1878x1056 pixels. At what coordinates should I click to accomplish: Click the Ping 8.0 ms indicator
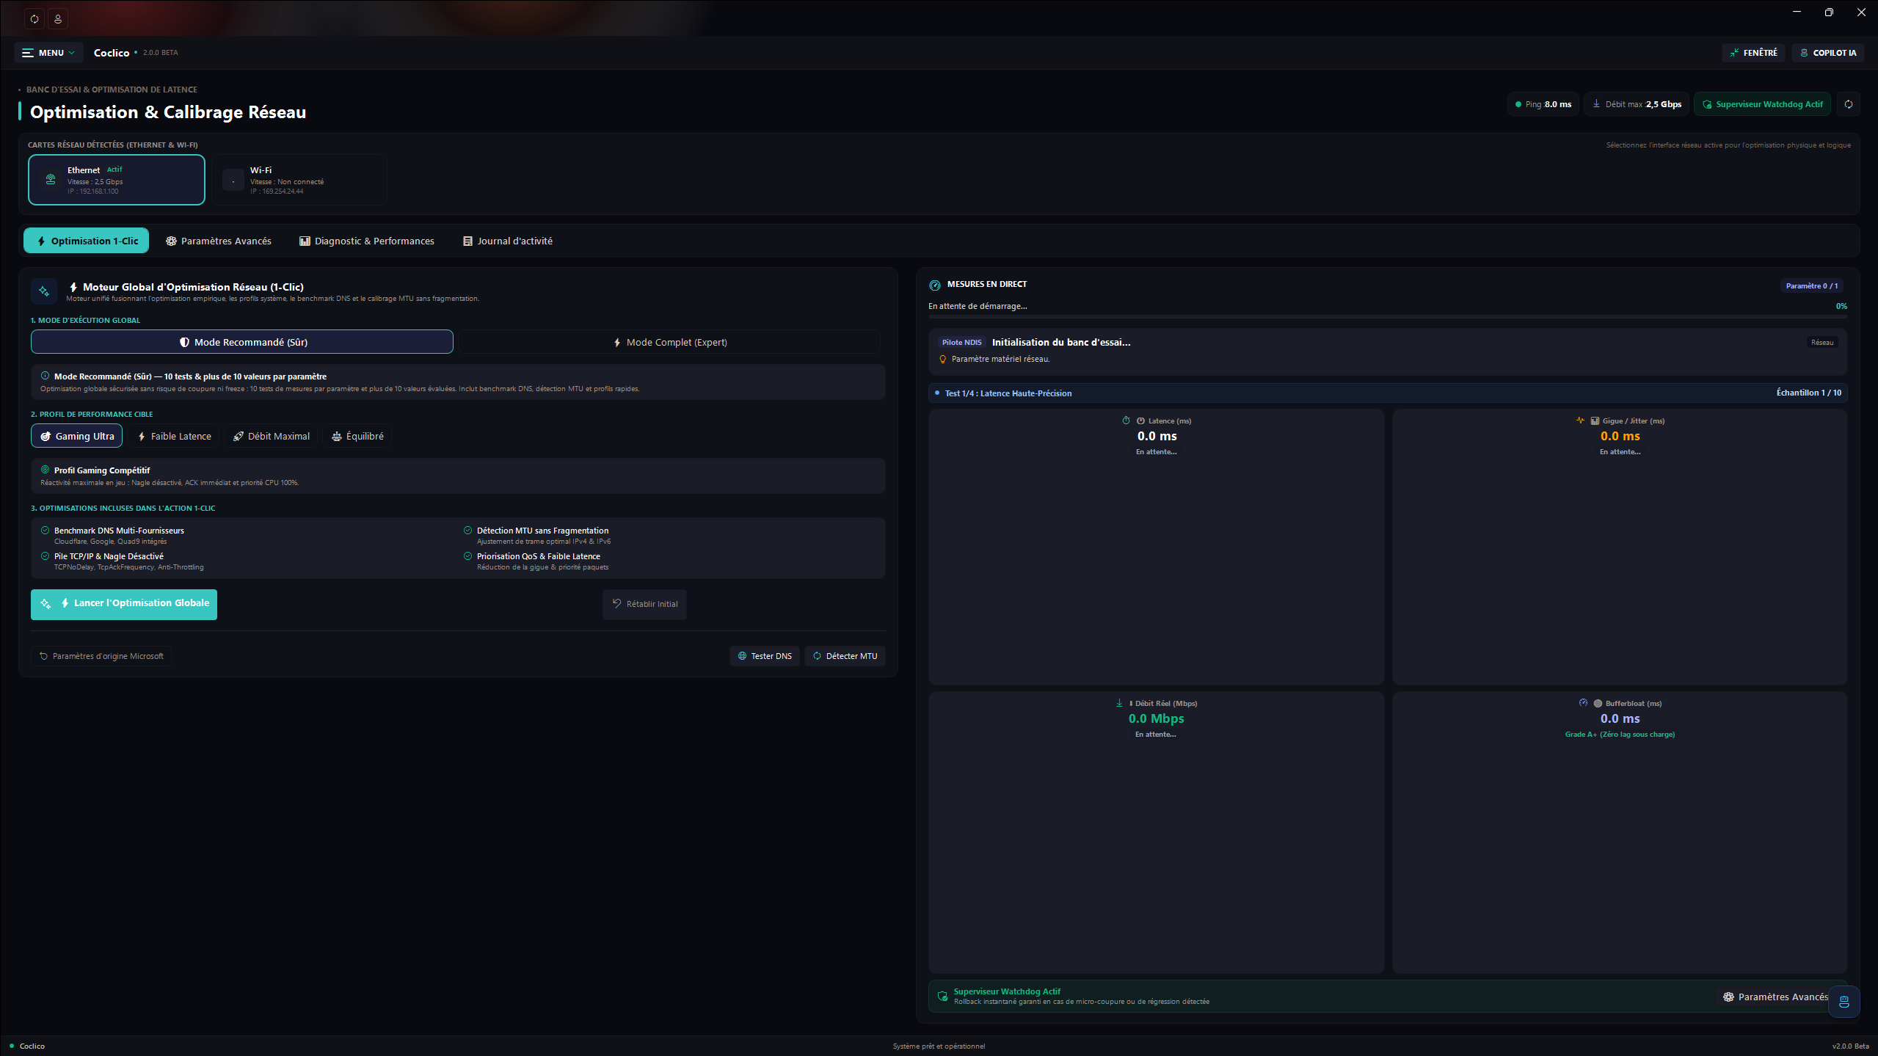(x=1543, y=104)
